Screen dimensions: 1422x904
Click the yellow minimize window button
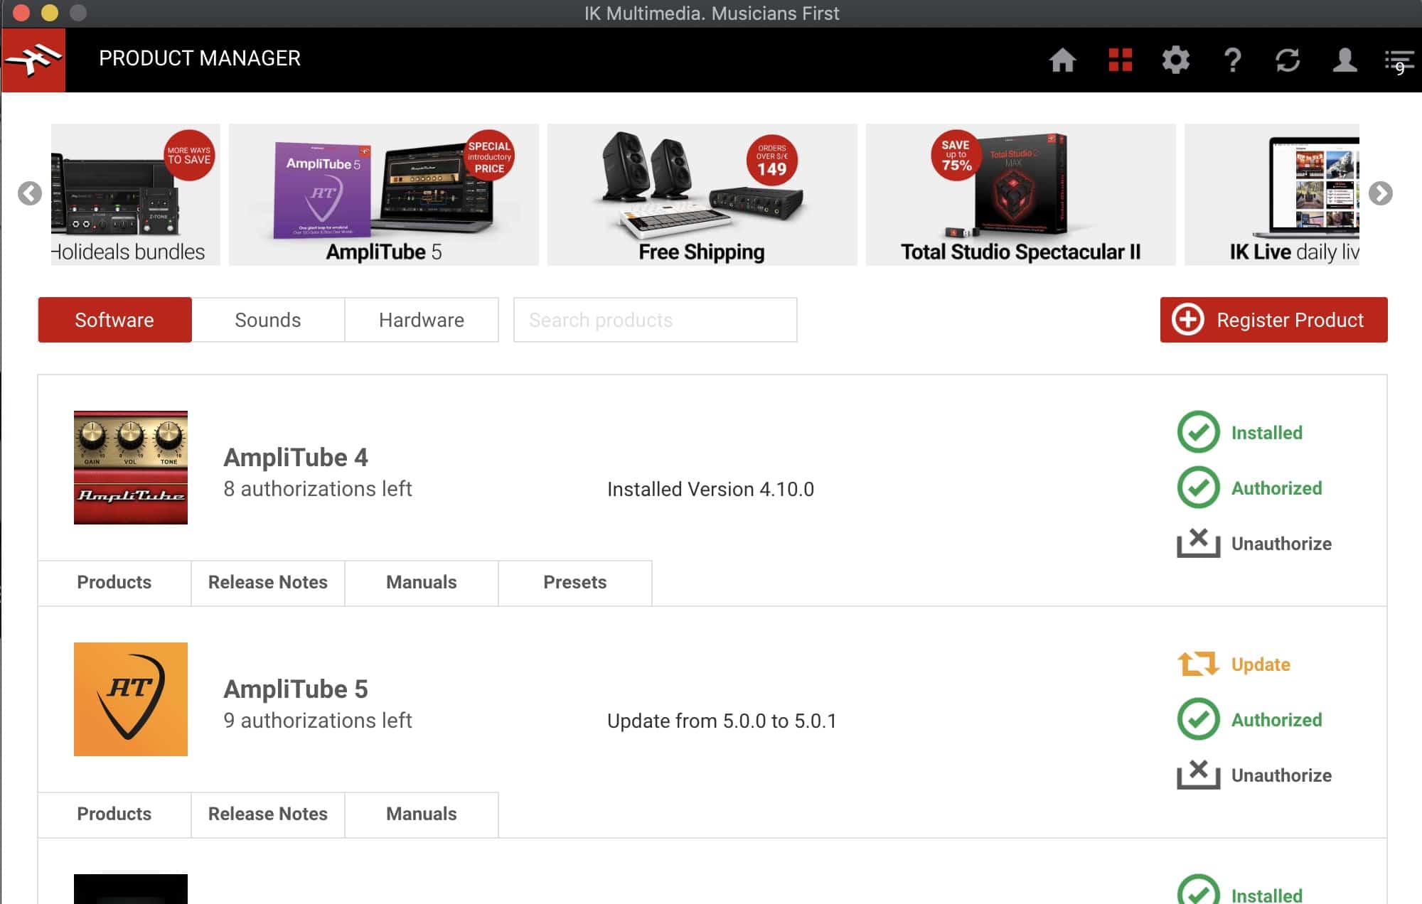[50, 13]
